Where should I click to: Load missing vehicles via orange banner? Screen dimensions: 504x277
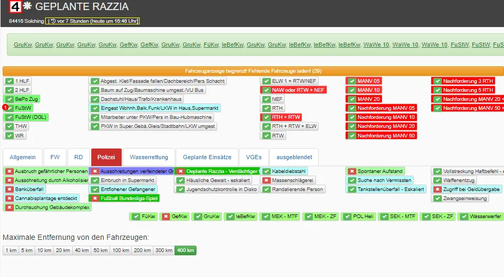pyautogui.click(x=253, y=71)
